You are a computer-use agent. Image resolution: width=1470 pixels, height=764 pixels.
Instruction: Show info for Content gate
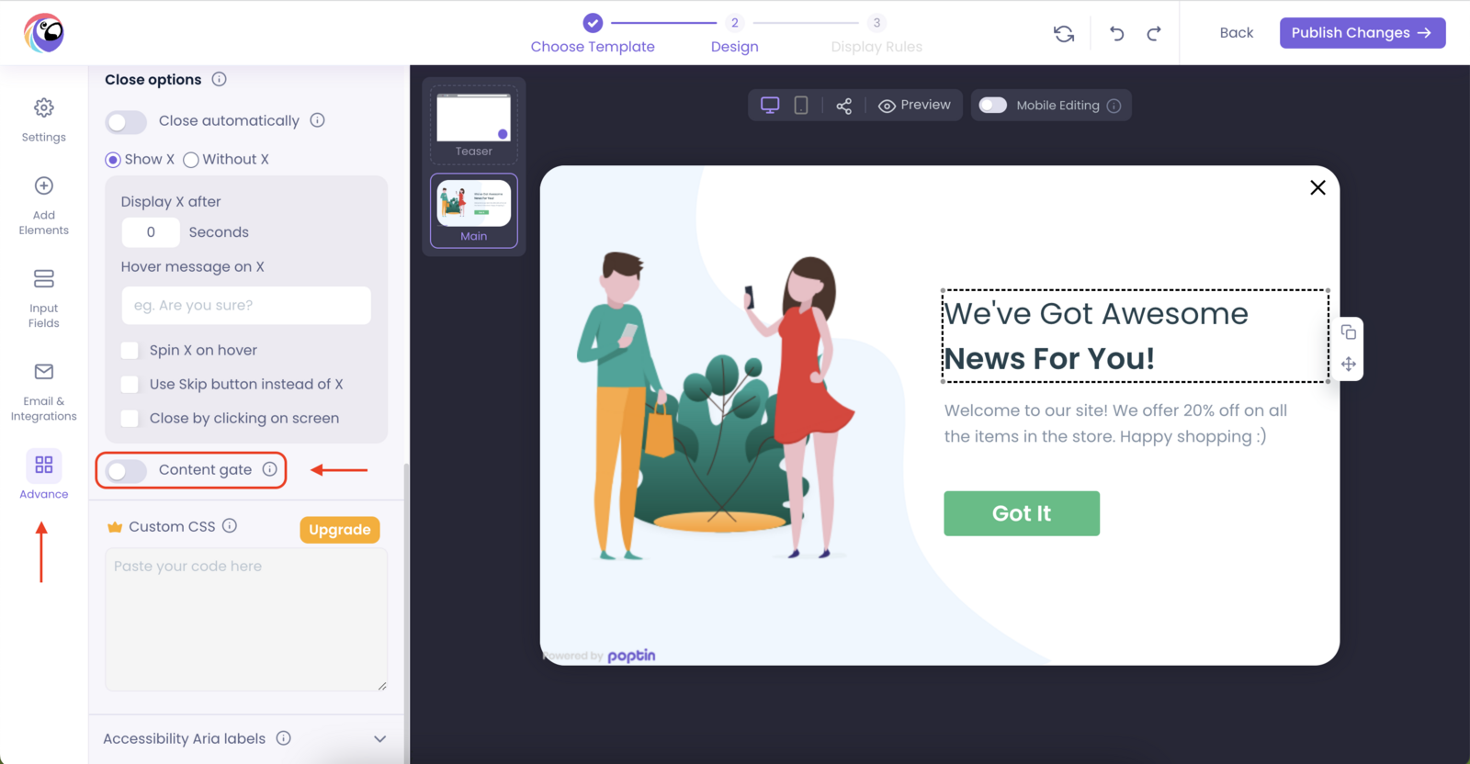[x=270, y=469]
